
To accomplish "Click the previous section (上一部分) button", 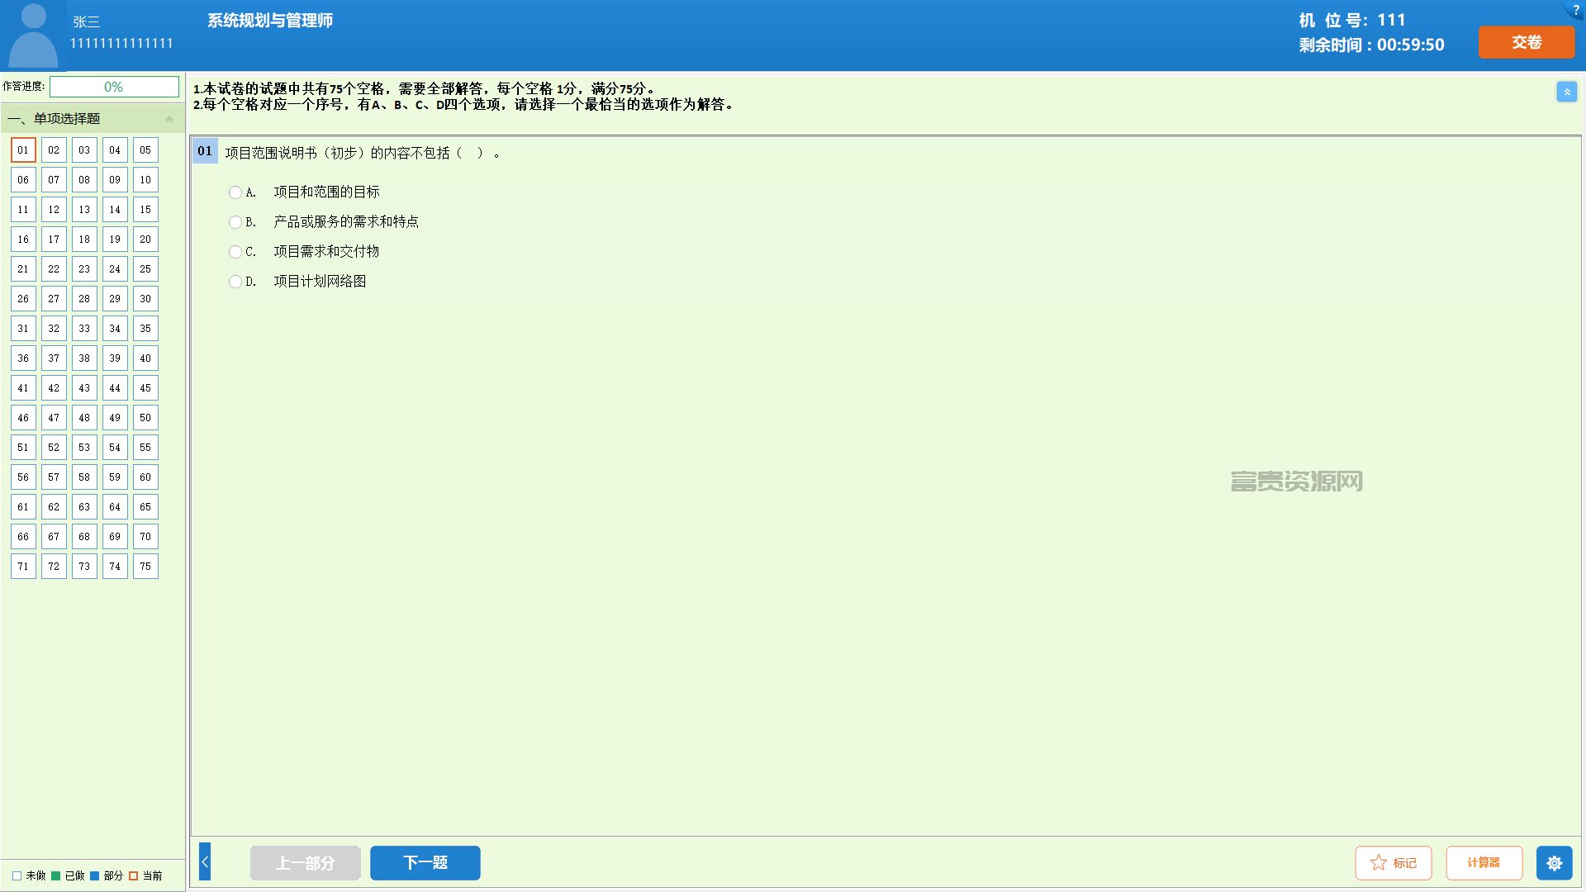I will click(305, 863).
